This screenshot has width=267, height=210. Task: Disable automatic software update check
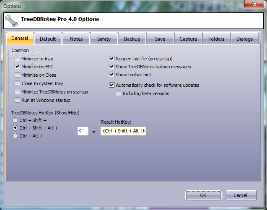(111, 85)
